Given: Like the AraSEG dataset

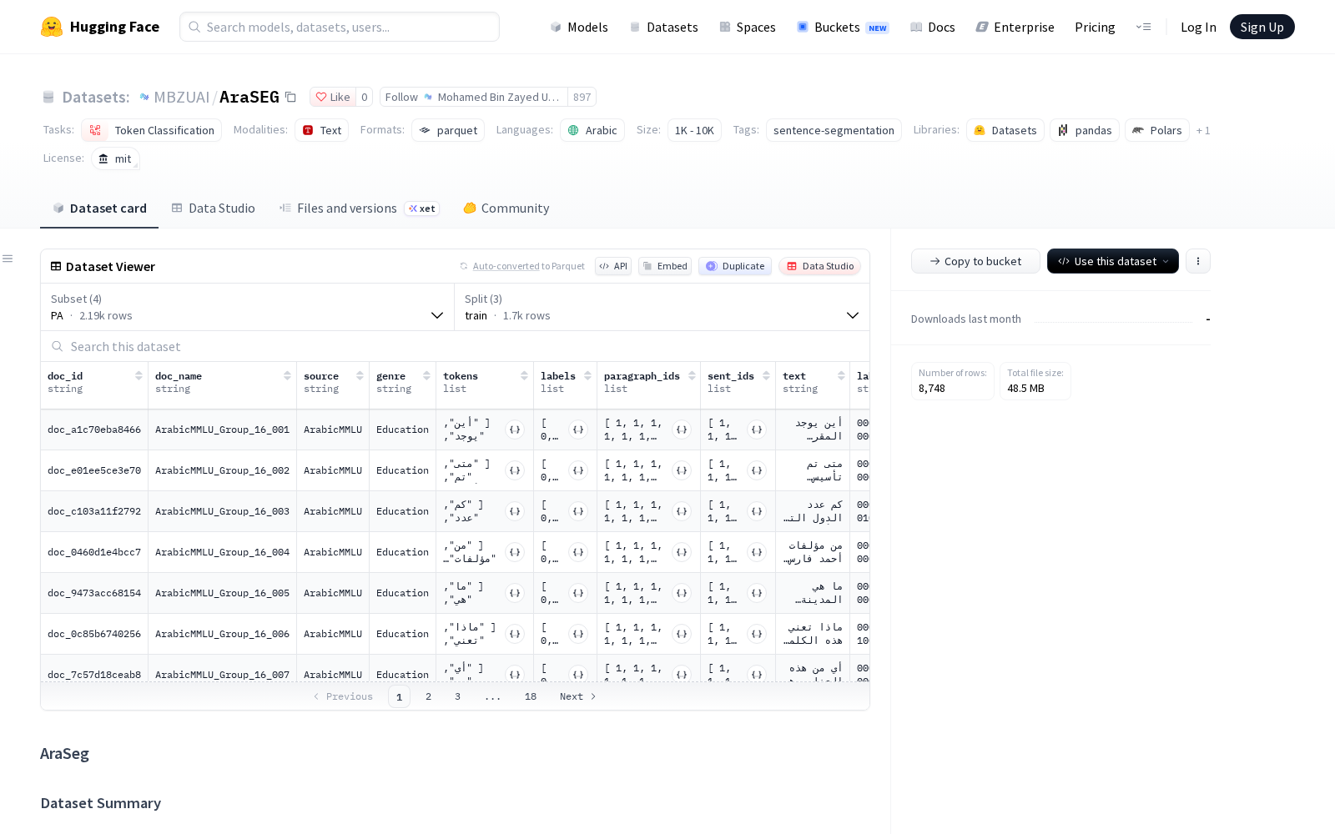Looking at the screenshot, I should pos(333,97).
